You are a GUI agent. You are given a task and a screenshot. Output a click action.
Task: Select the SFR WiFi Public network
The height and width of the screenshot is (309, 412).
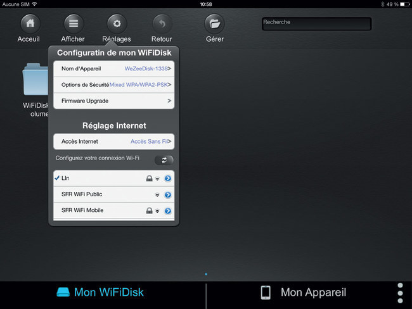coord(113,194)
